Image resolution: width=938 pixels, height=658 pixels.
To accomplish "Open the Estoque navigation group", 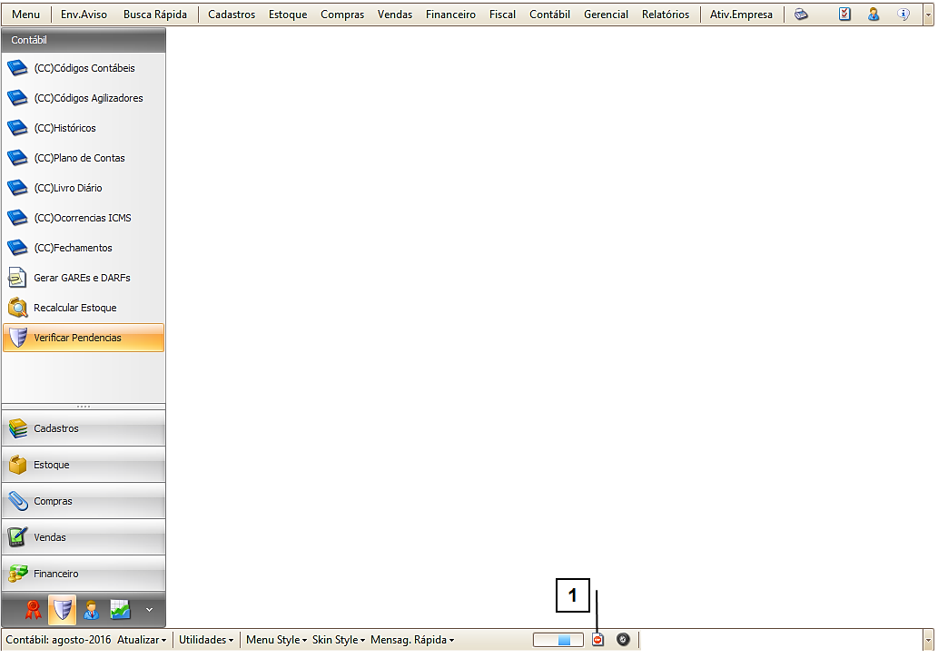I will (84, 465).
